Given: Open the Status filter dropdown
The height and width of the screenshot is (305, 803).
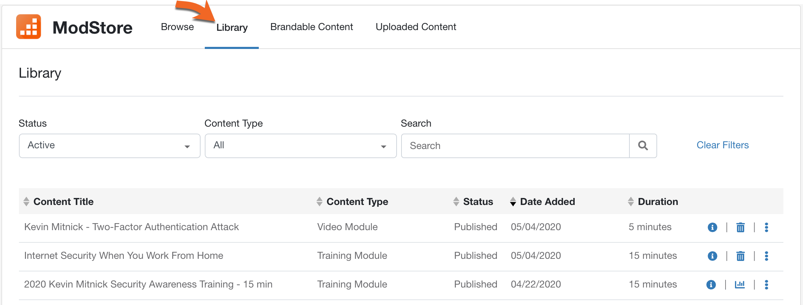Looking at the screenshot, I should (109, 146).
